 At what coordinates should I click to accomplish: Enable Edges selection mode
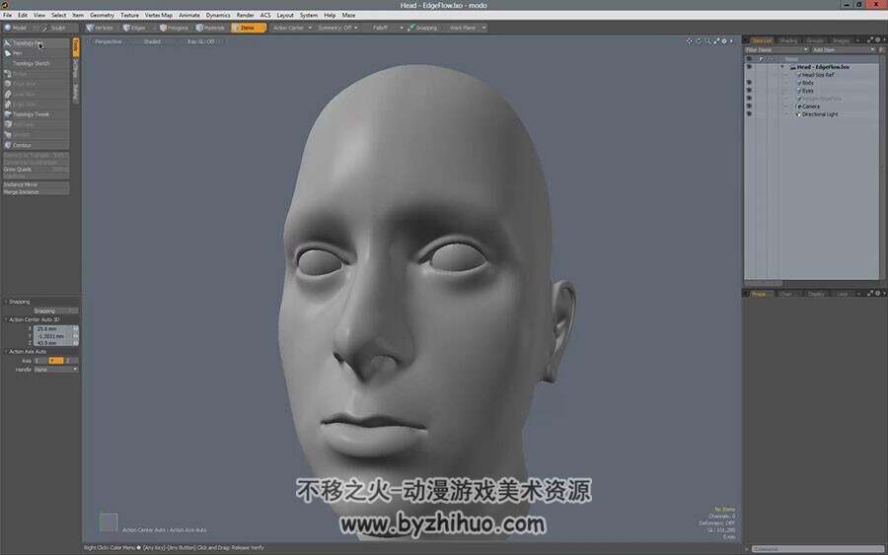(x=135, y=28)
